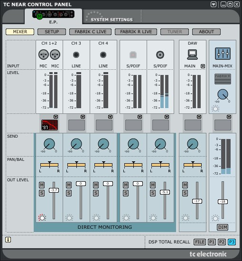Click the CH 4 send knob
This screenshot has width=242, height=261.
(103, 144)
